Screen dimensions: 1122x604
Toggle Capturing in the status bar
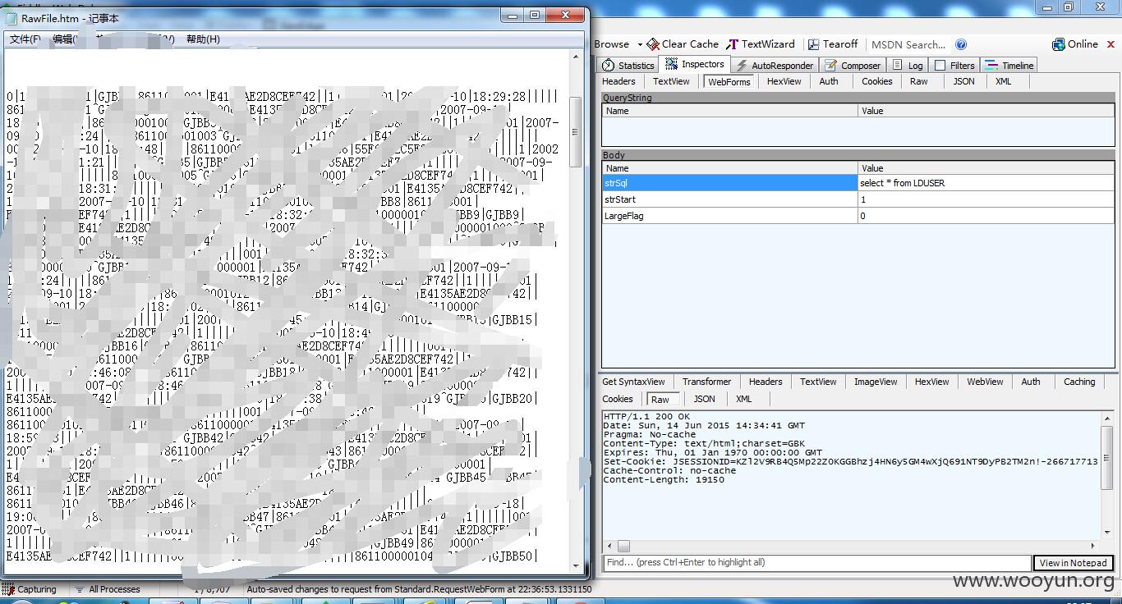[x=30, y=589]
